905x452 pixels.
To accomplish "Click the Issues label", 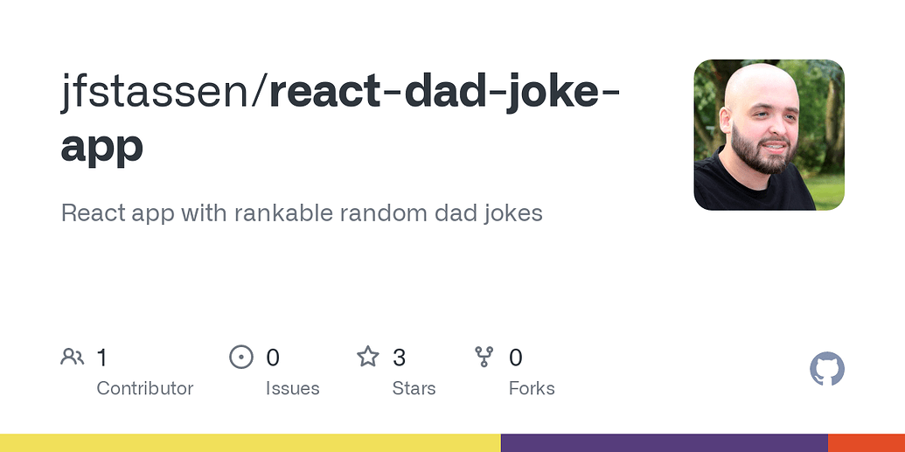I will point(293,388).
